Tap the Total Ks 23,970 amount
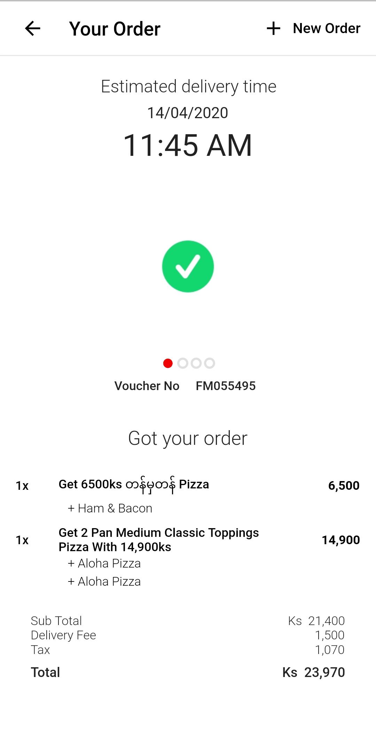The image size is (376, 753). pos(313,672)
